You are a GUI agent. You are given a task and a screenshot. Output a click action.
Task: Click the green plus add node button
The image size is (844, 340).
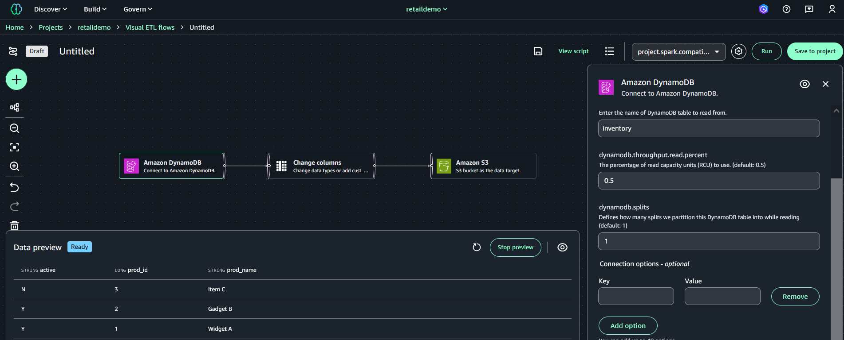coord(16,80)
